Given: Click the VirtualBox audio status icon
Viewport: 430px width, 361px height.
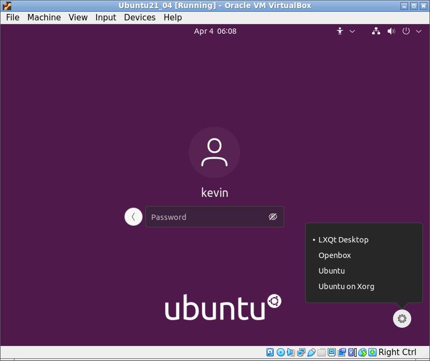Looking at the screenshot, I should click(x=290, y=352).
